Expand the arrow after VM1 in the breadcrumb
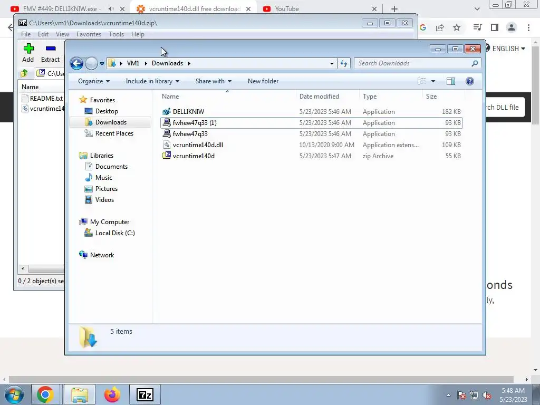This screenshot has width=540, height=405. [146, 63]
